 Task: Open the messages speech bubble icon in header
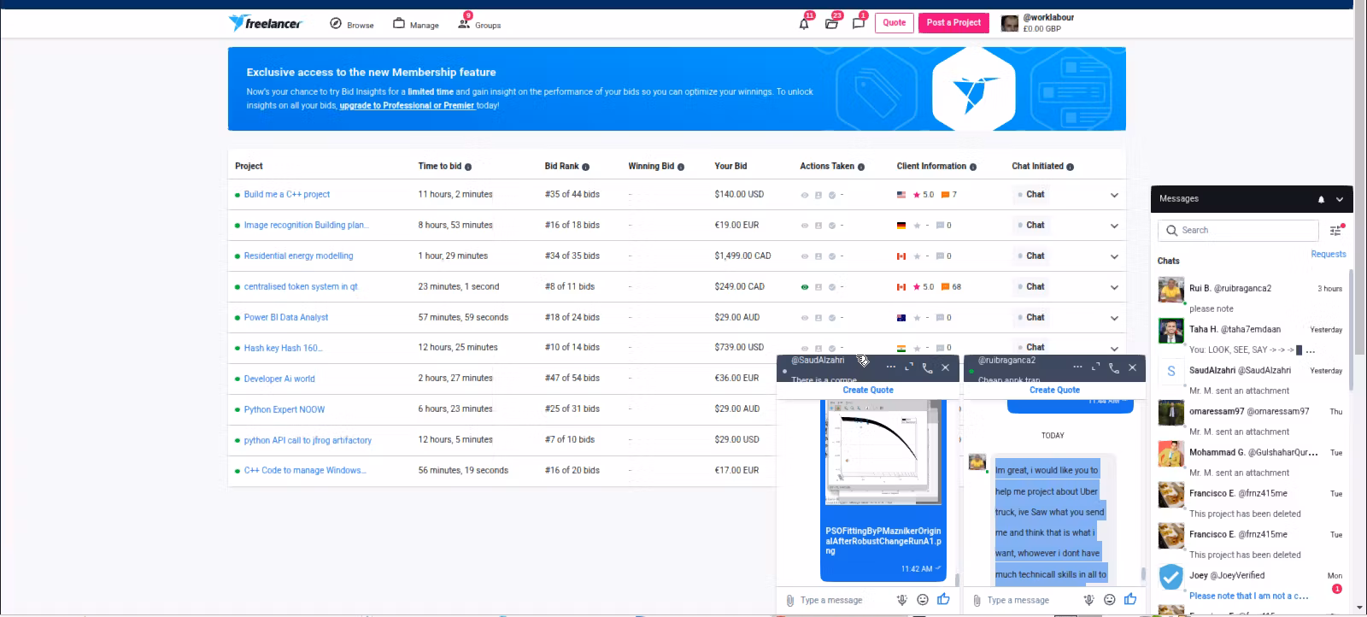coord(859,23)
